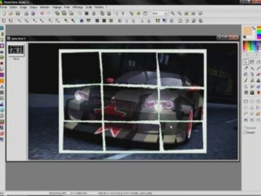This screenshot has height=196, width=261.
Task: Choose the rectangle selection shape
Action: (246, 101)
